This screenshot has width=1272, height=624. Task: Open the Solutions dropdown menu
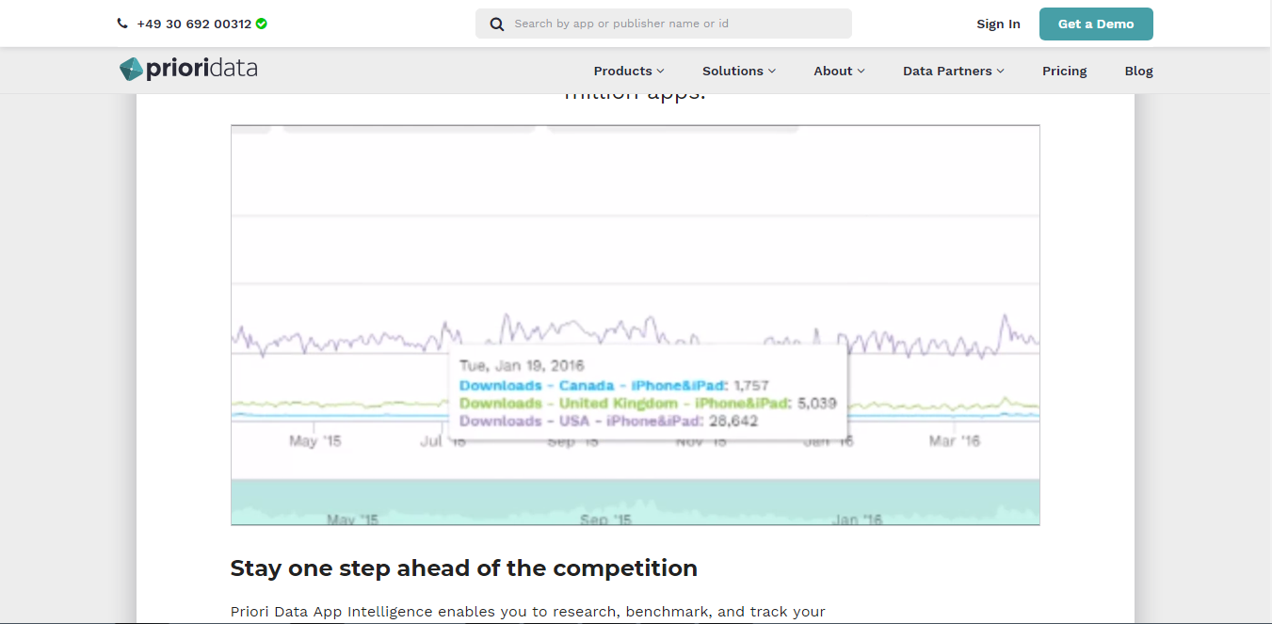tap(738, 71)
